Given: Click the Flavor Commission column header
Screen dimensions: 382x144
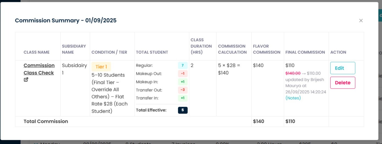Looking at the screenshot, I should point(266,49).
